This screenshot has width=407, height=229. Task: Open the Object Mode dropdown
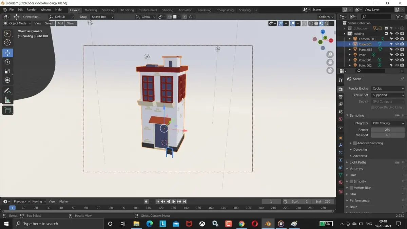point(17,23)
